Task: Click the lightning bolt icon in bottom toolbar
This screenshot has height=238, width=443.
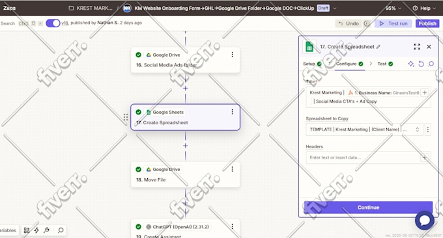Action: 36,230
